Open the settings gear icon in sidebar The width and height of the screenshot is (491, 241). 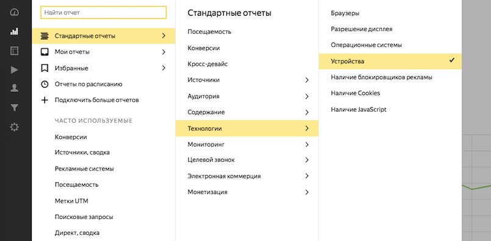pos(15,127)
